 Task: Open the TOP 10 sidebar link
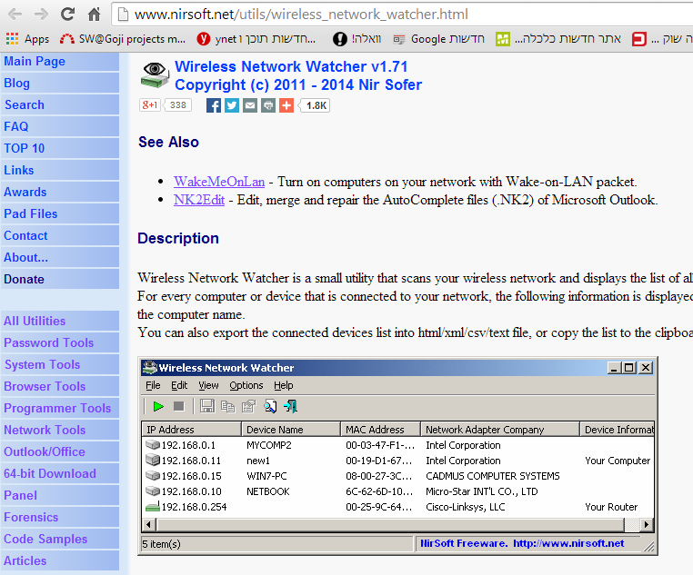(60, 148)
